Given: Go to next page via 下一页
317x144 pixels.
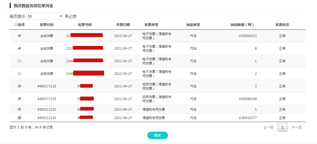Looking at the screenshot, I should pos(296,128).
